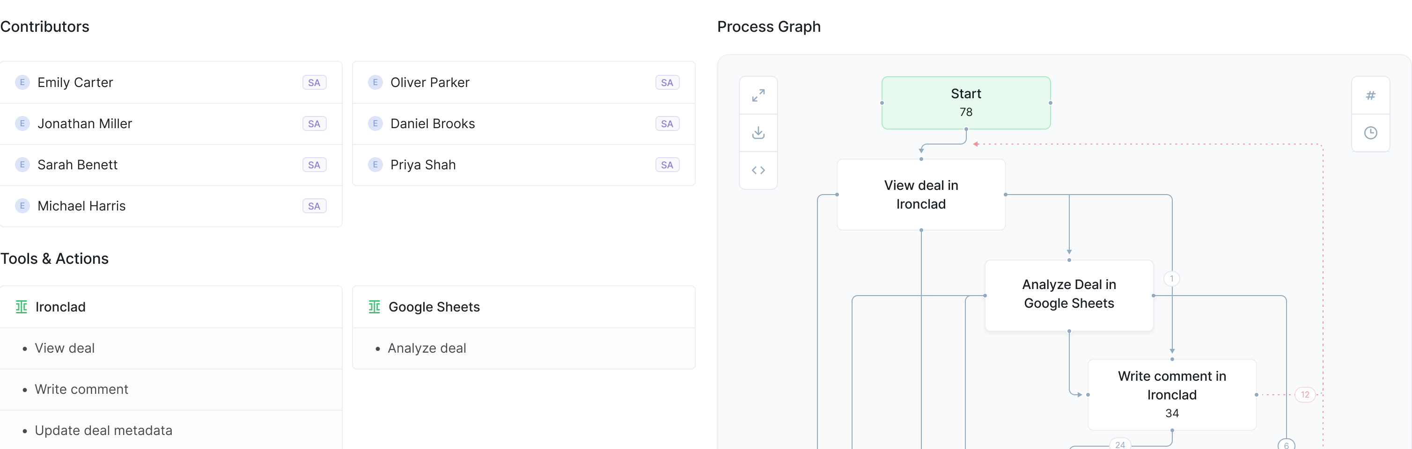Click SA badge next to Oliver Parker
1412x449 pixels.
(667, 83)
